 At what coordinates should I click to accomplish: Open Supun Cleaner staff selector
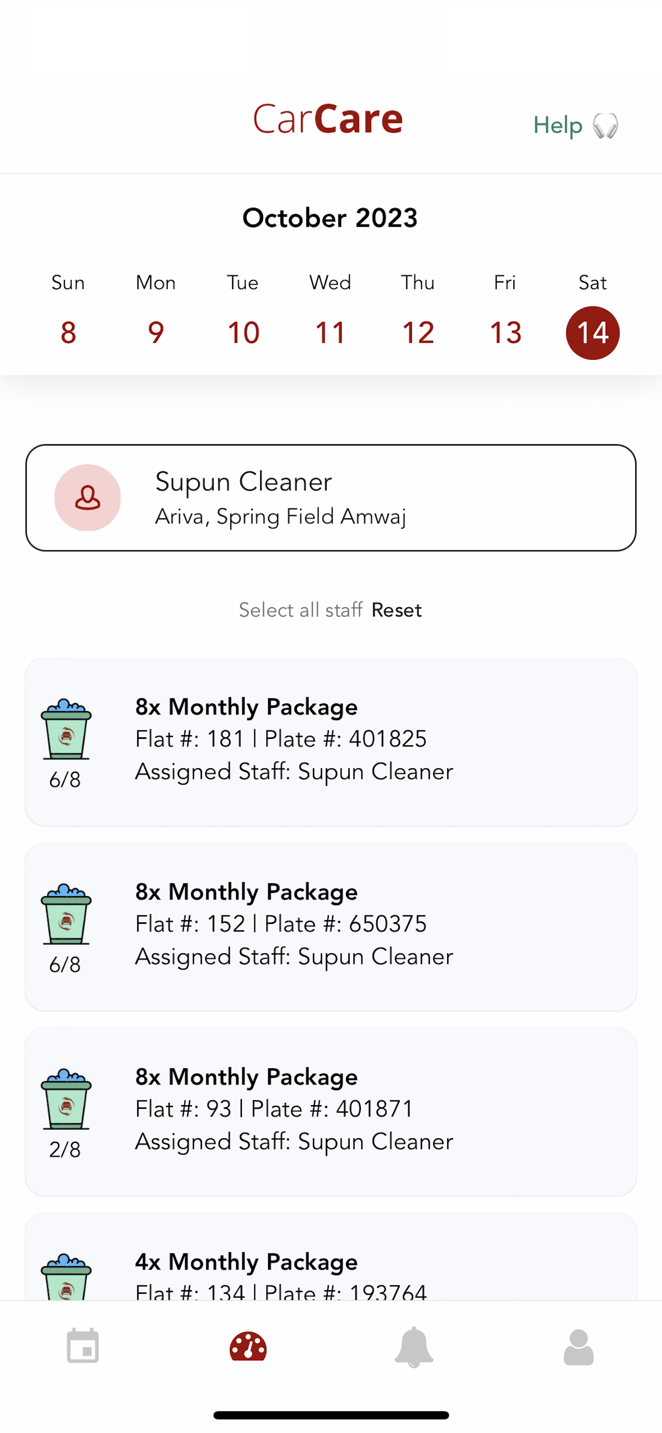pos(331,497)
